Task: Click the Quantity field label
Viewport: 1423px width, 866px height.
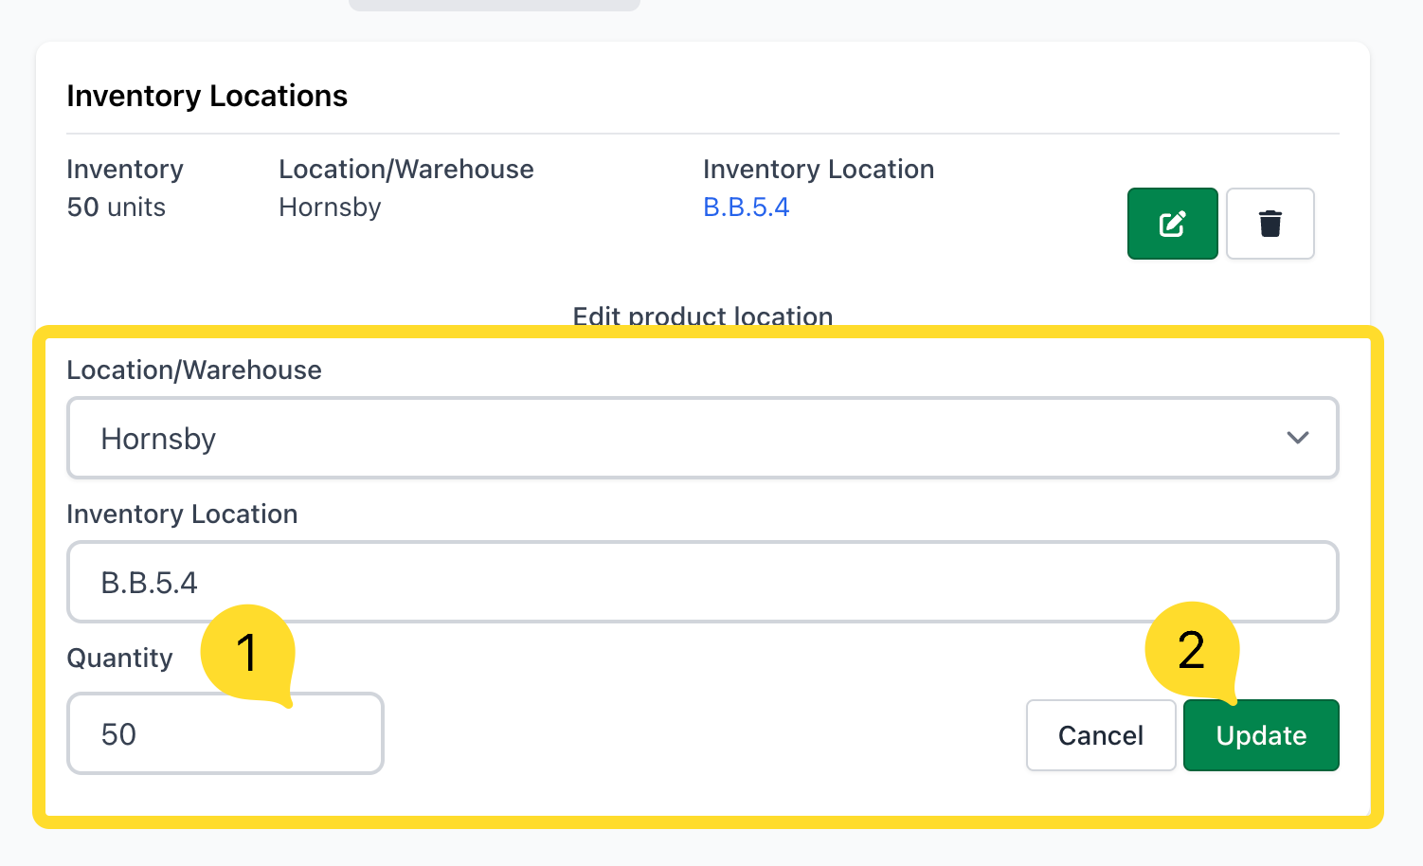Action: pyautogui.click(x=119, y=659)
